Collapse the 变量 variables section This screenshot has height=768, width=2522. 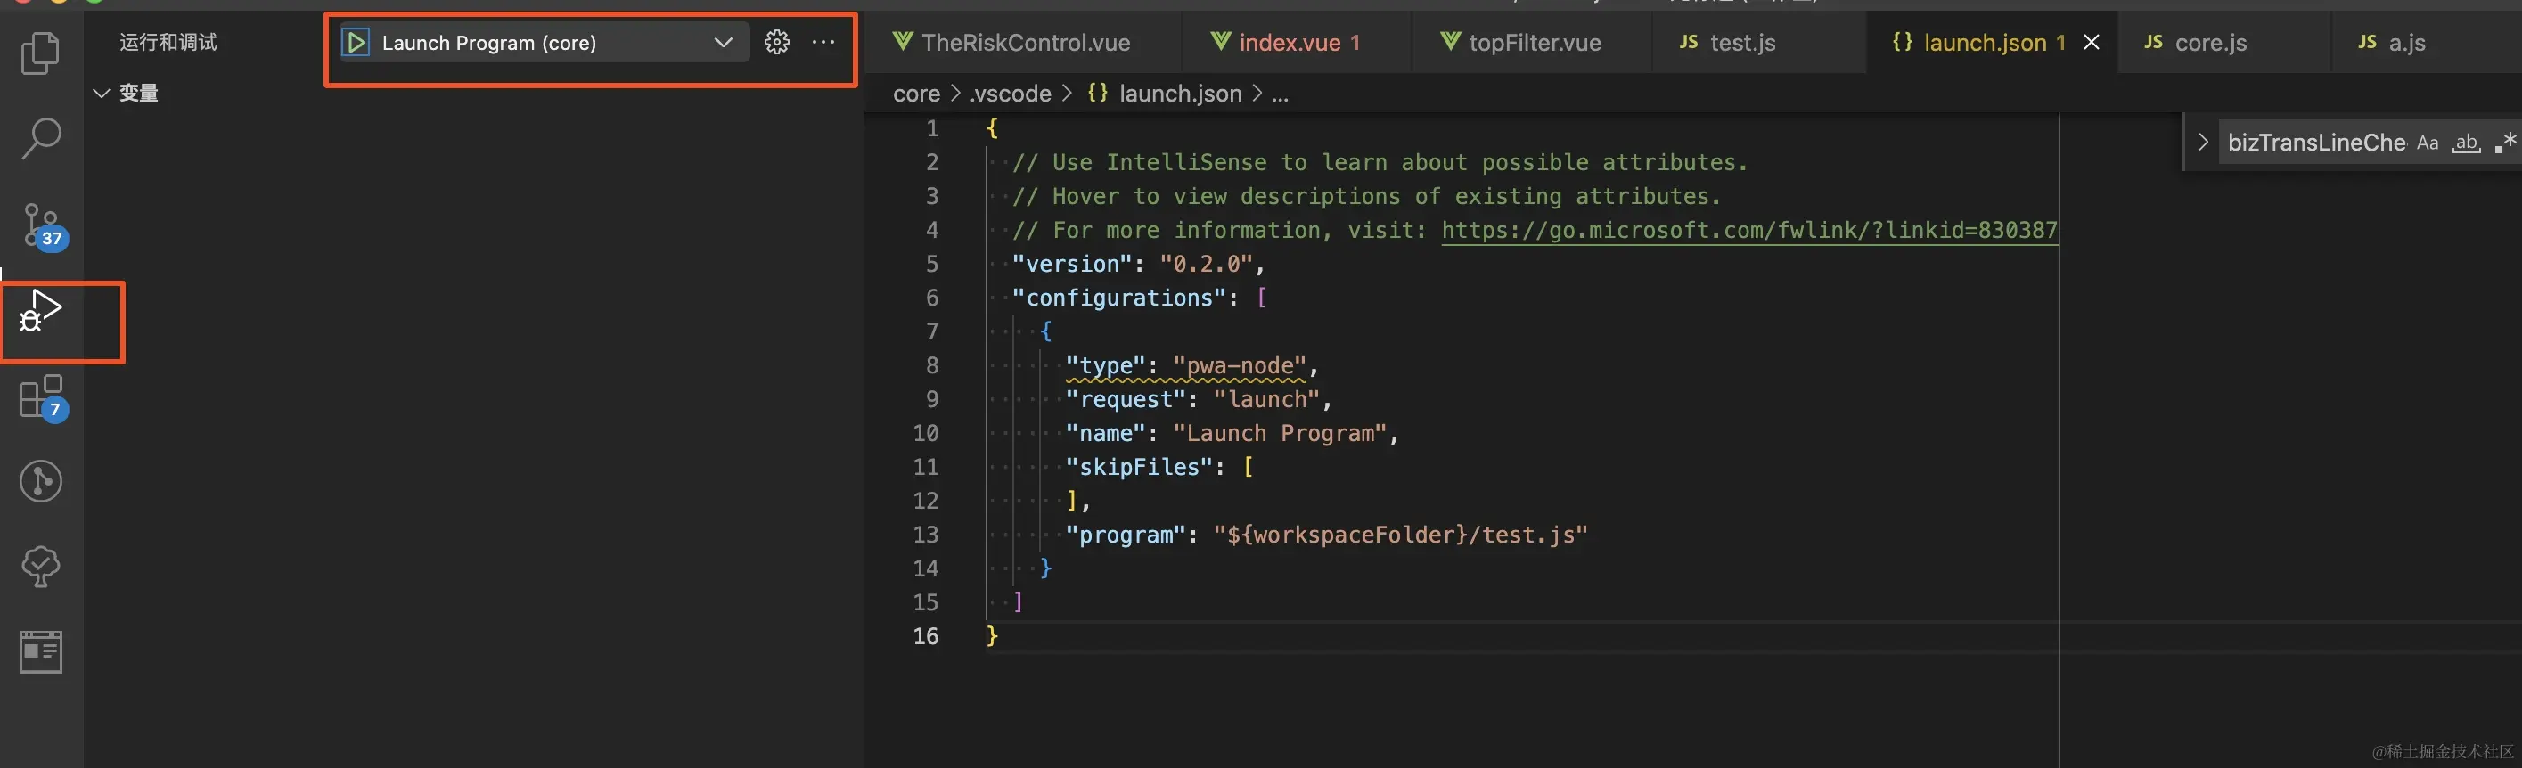(x=100, y=93)
